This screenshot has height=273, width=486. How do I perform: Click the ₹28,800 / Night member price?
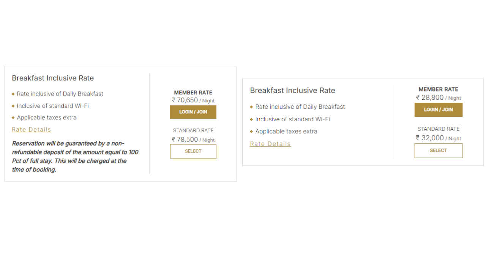(438, 98)
